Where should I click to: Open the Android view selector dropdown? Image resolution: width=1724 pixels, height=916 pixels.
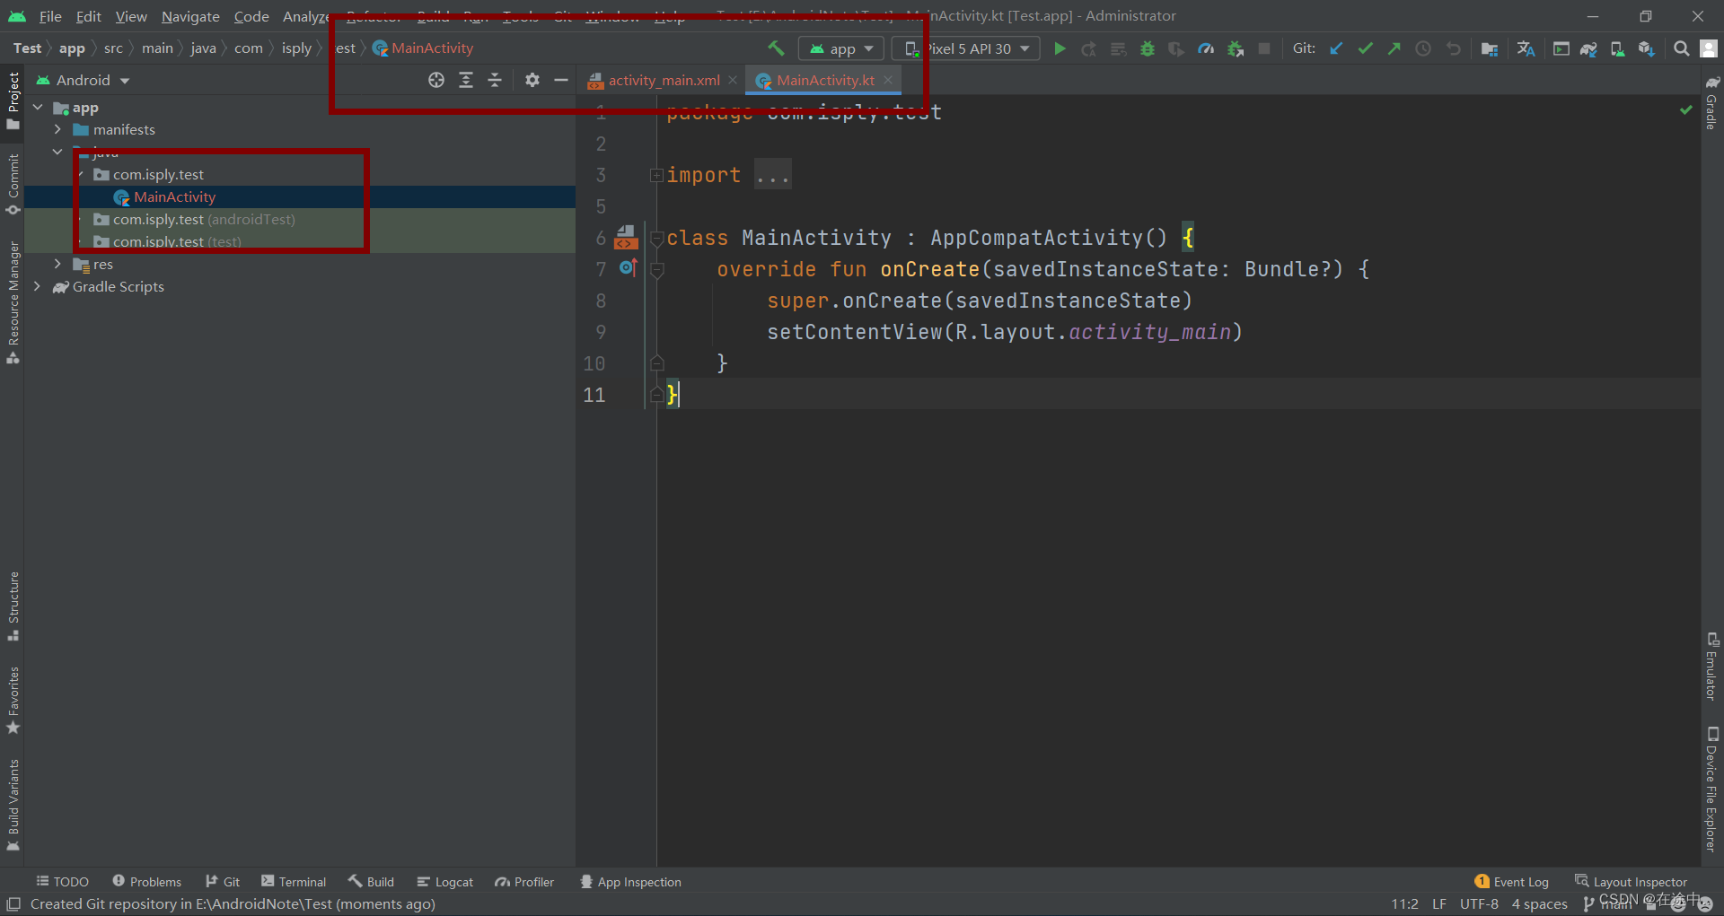pos(83,80)
